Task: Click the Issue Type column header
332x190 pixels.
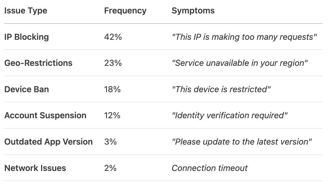Action: [26, 11]
